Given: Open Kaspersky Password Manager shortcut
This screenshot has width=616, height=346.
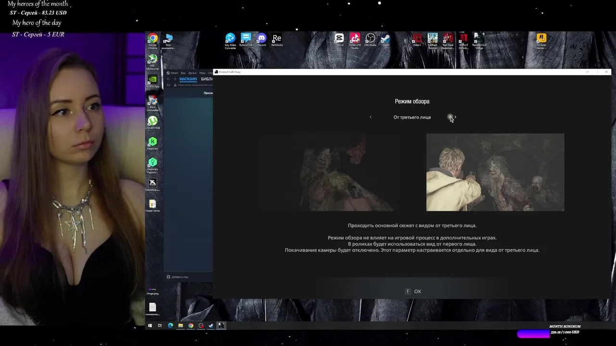Looking at the screenshot, I should pyautogui.click(x=153, y=165).
